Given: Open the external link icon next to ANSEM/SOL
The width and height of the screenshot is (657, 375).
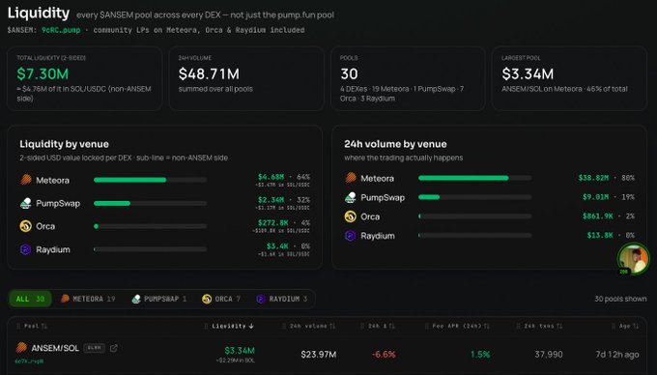Looking at the screenshot, I should (114, 348).
